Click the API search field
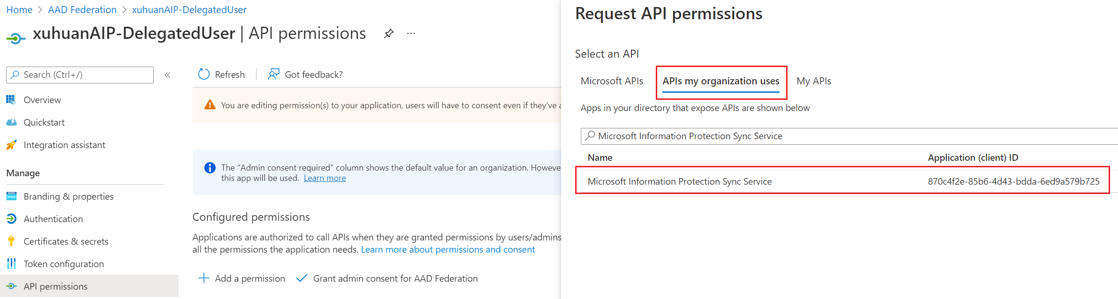The height and width of the screenshot is (299, 1118). (x=849, y=136)
